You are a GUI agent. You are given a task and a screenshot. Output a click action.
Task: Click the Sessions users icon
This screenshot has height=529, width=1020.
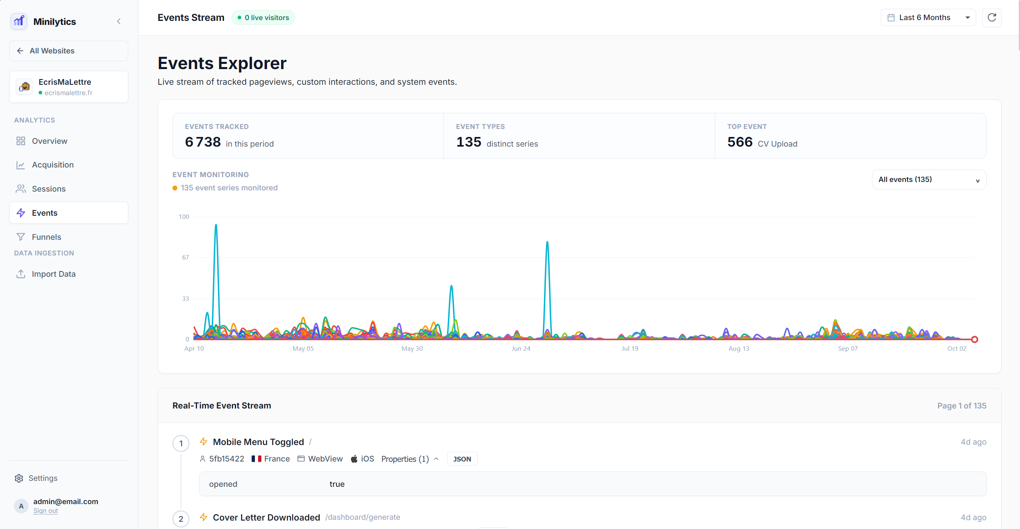click(x=21, y=189)
